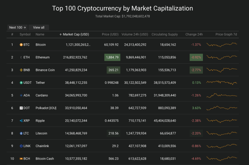
Task: Open the Cardano name link
Action: pos(42,96)
